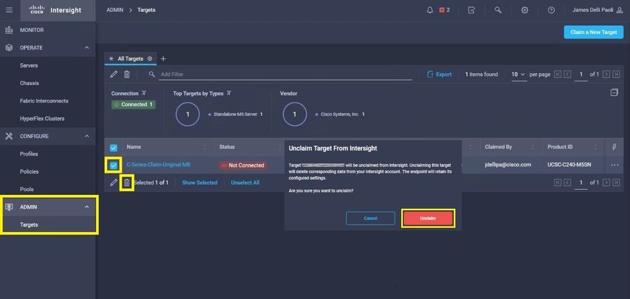Viewport: 630px width, 299px height.
Task: Collapse the ADMIN section
Action: 87,207
